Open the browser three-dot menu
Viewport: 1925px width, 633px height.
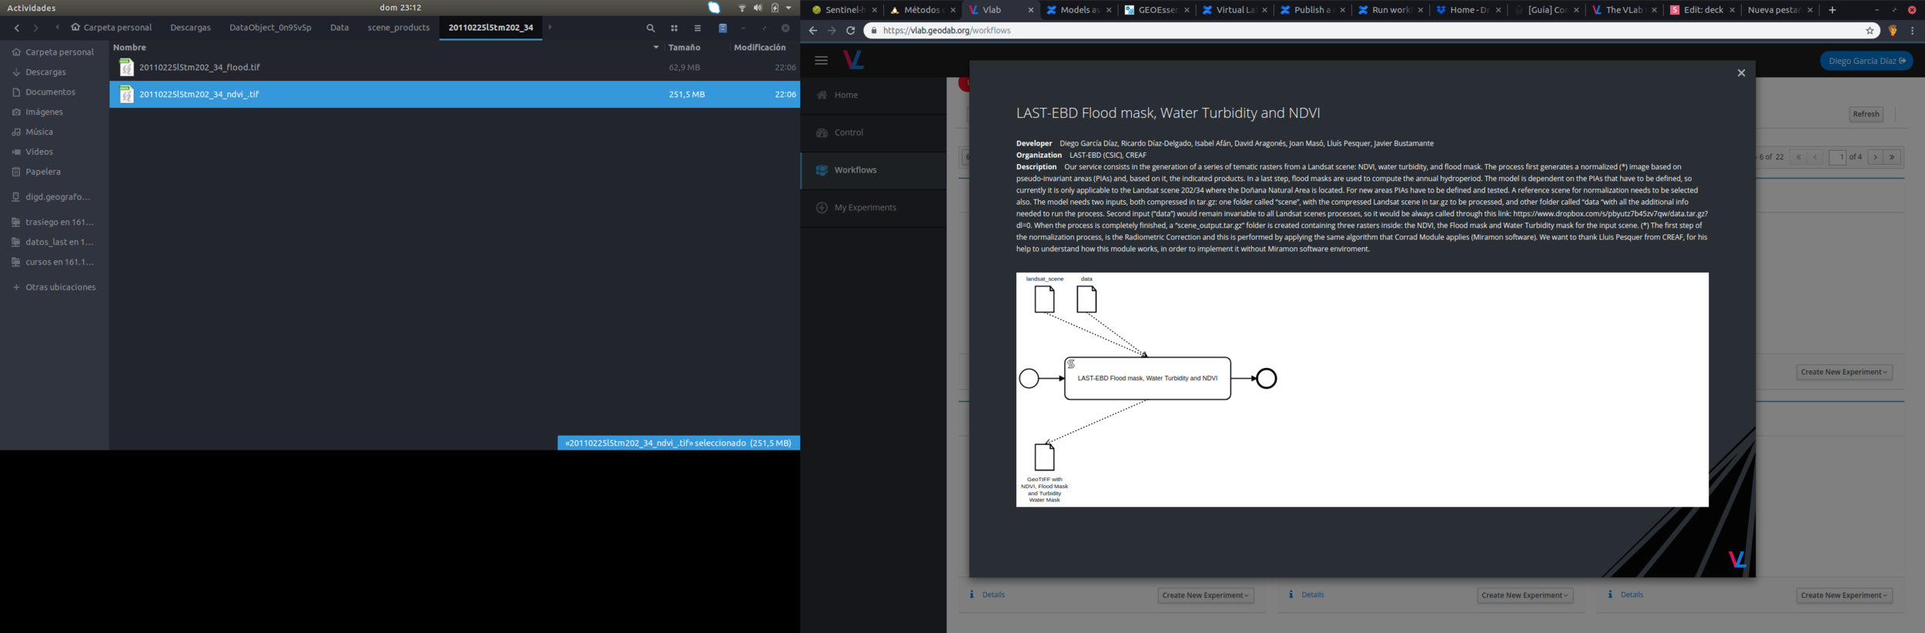(1913, 31)
